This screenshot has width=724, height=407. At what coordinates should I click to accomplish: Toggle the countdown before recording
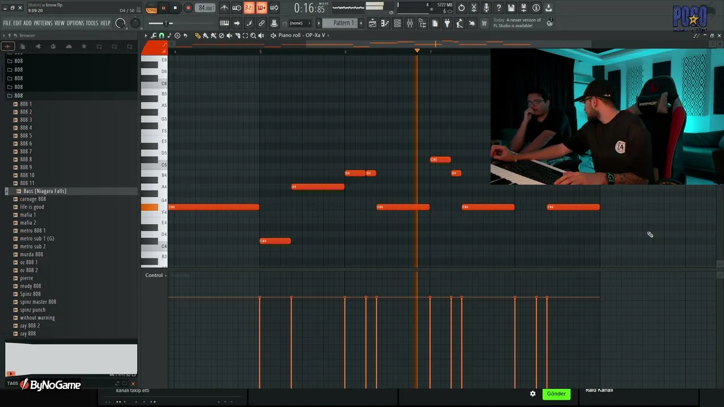click(249, 8)
